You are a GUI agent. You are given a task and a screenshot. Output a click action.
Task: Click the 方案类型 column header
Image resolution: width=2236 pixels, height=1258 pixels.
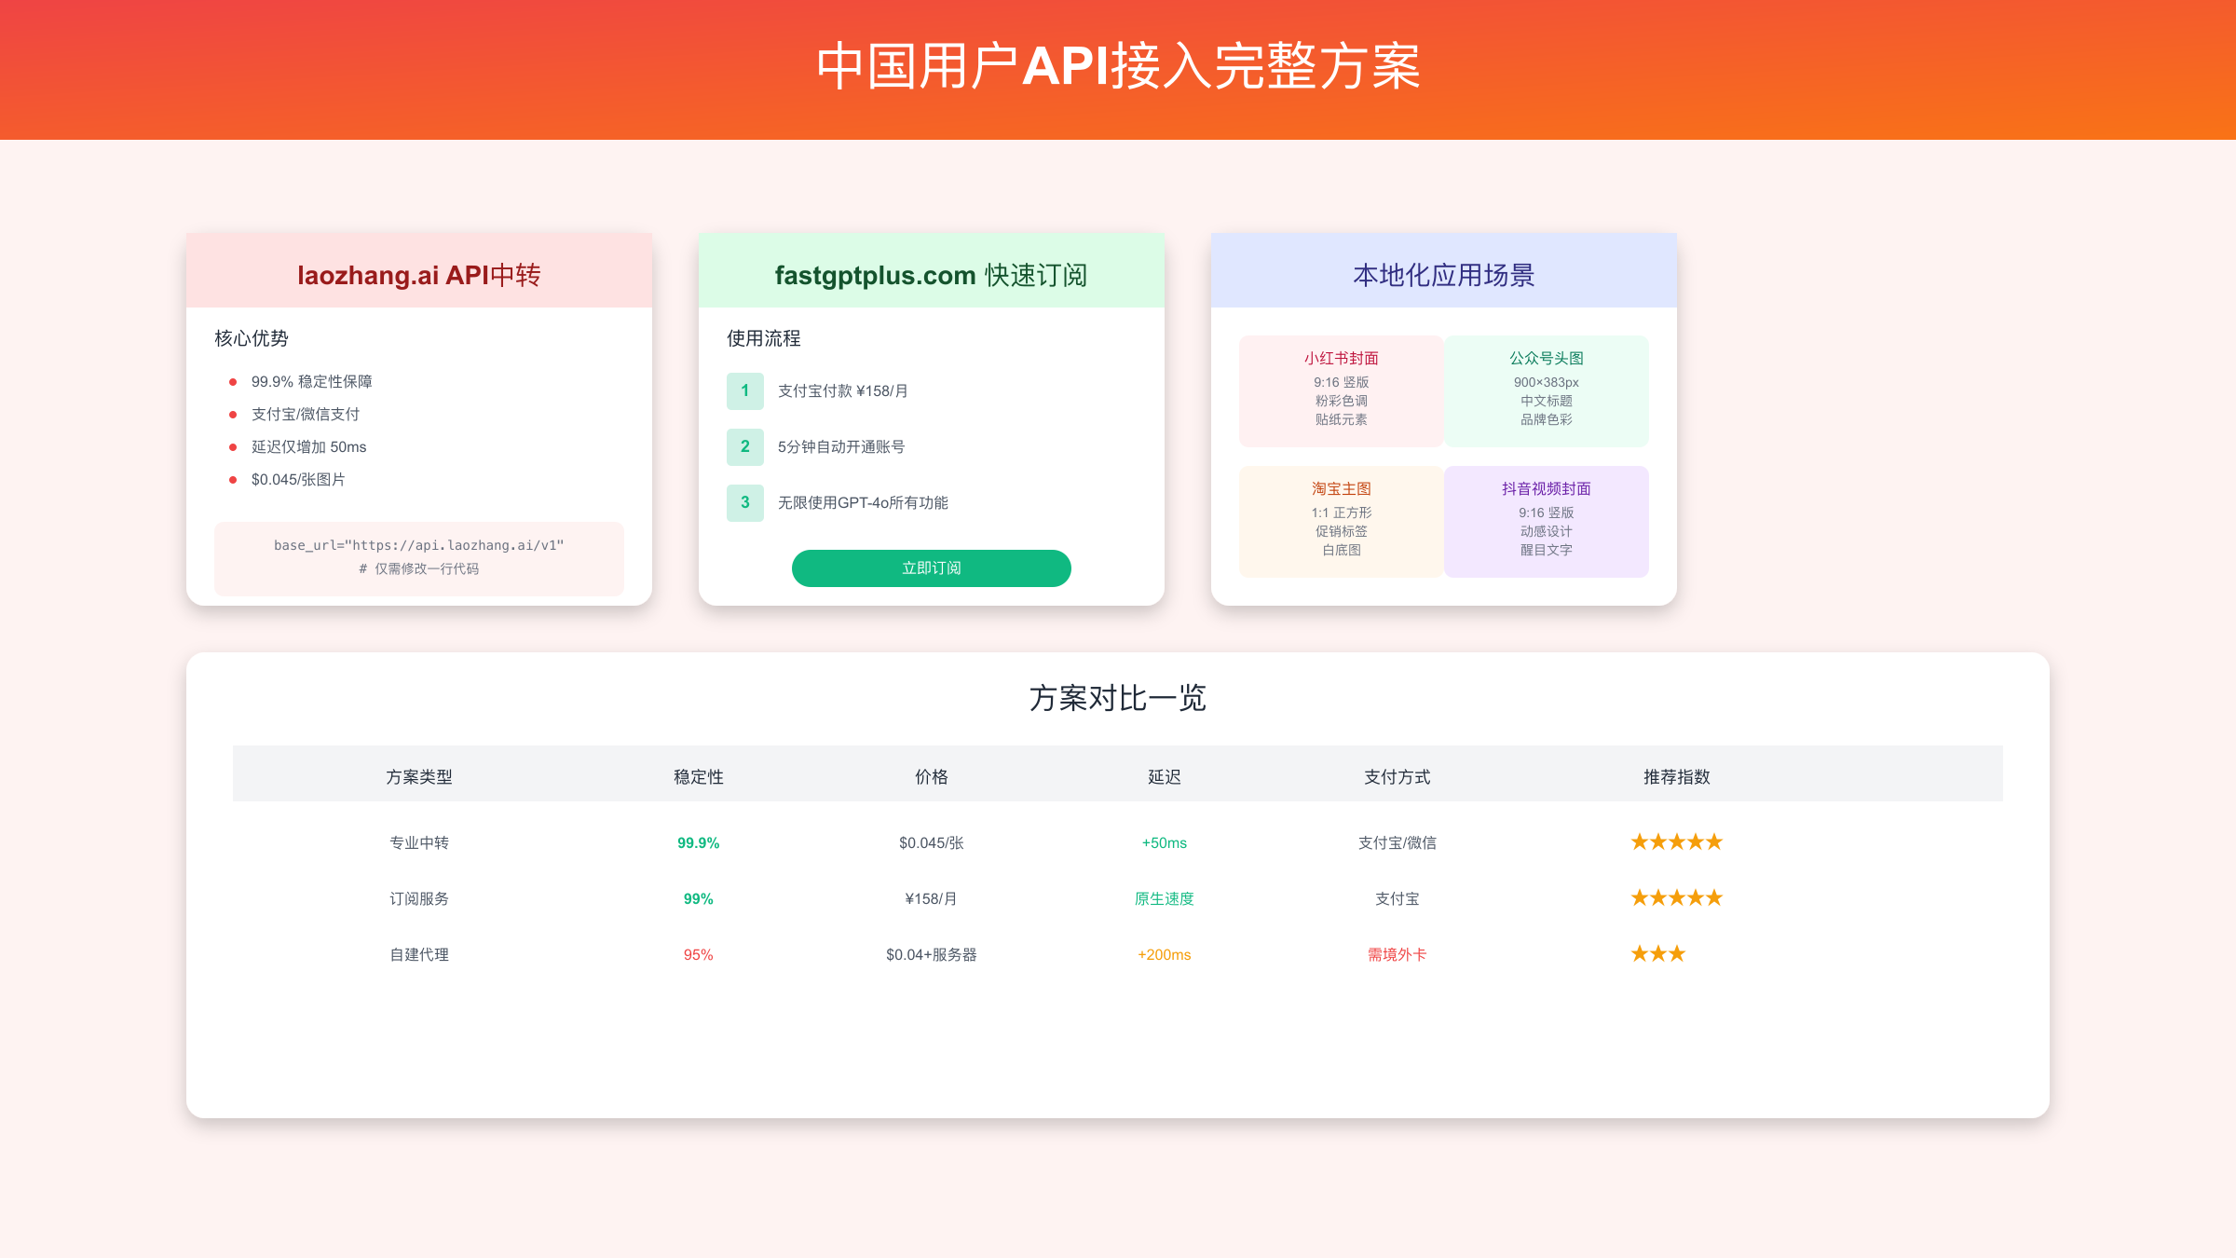pyautogui.click(x=419, y=777)
